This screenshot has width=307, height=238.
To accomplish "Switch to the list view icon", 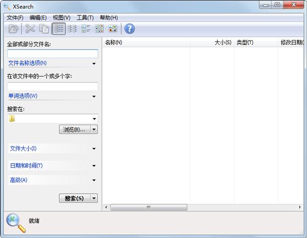I will point(72,29).
